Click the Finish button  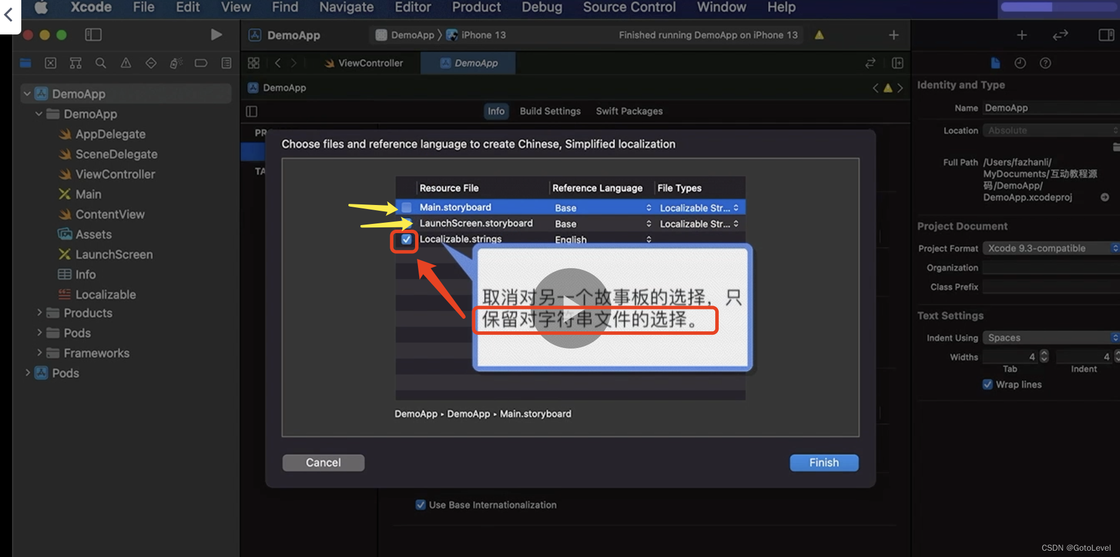click(x=824, y=463)
